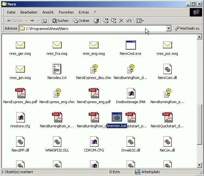Open the Ansicht menu
Viewport: 204px width, 176px height.
[x=48, y=12]
